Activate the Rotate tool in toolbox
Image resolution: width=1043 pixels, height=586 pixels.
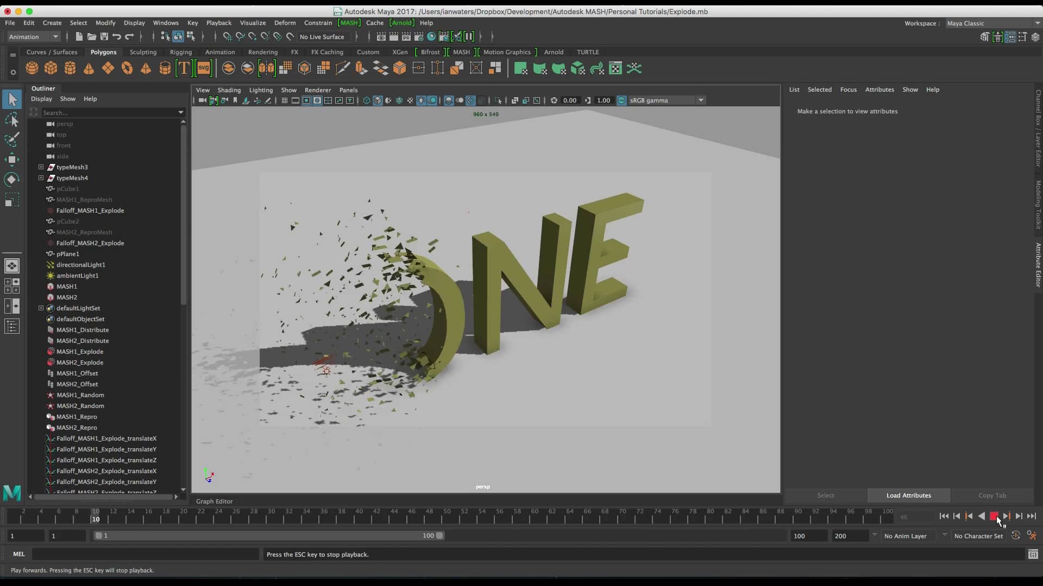(12, 180)
